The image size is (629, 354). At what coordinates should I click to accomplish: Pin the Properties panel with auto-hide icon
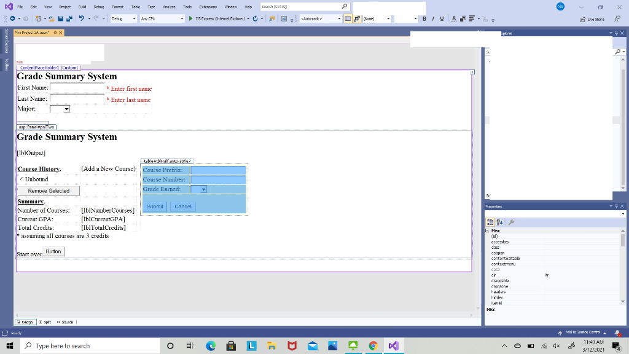pos(617,206)
